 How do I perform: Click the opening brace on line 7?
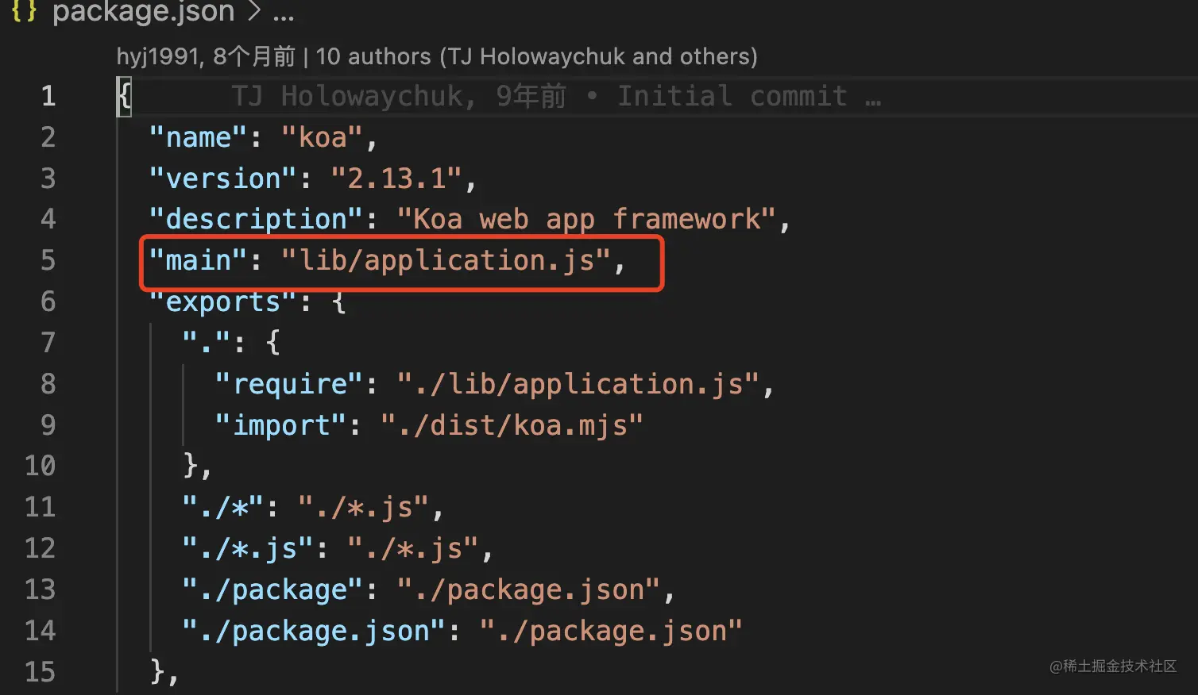tap(273, 344)
